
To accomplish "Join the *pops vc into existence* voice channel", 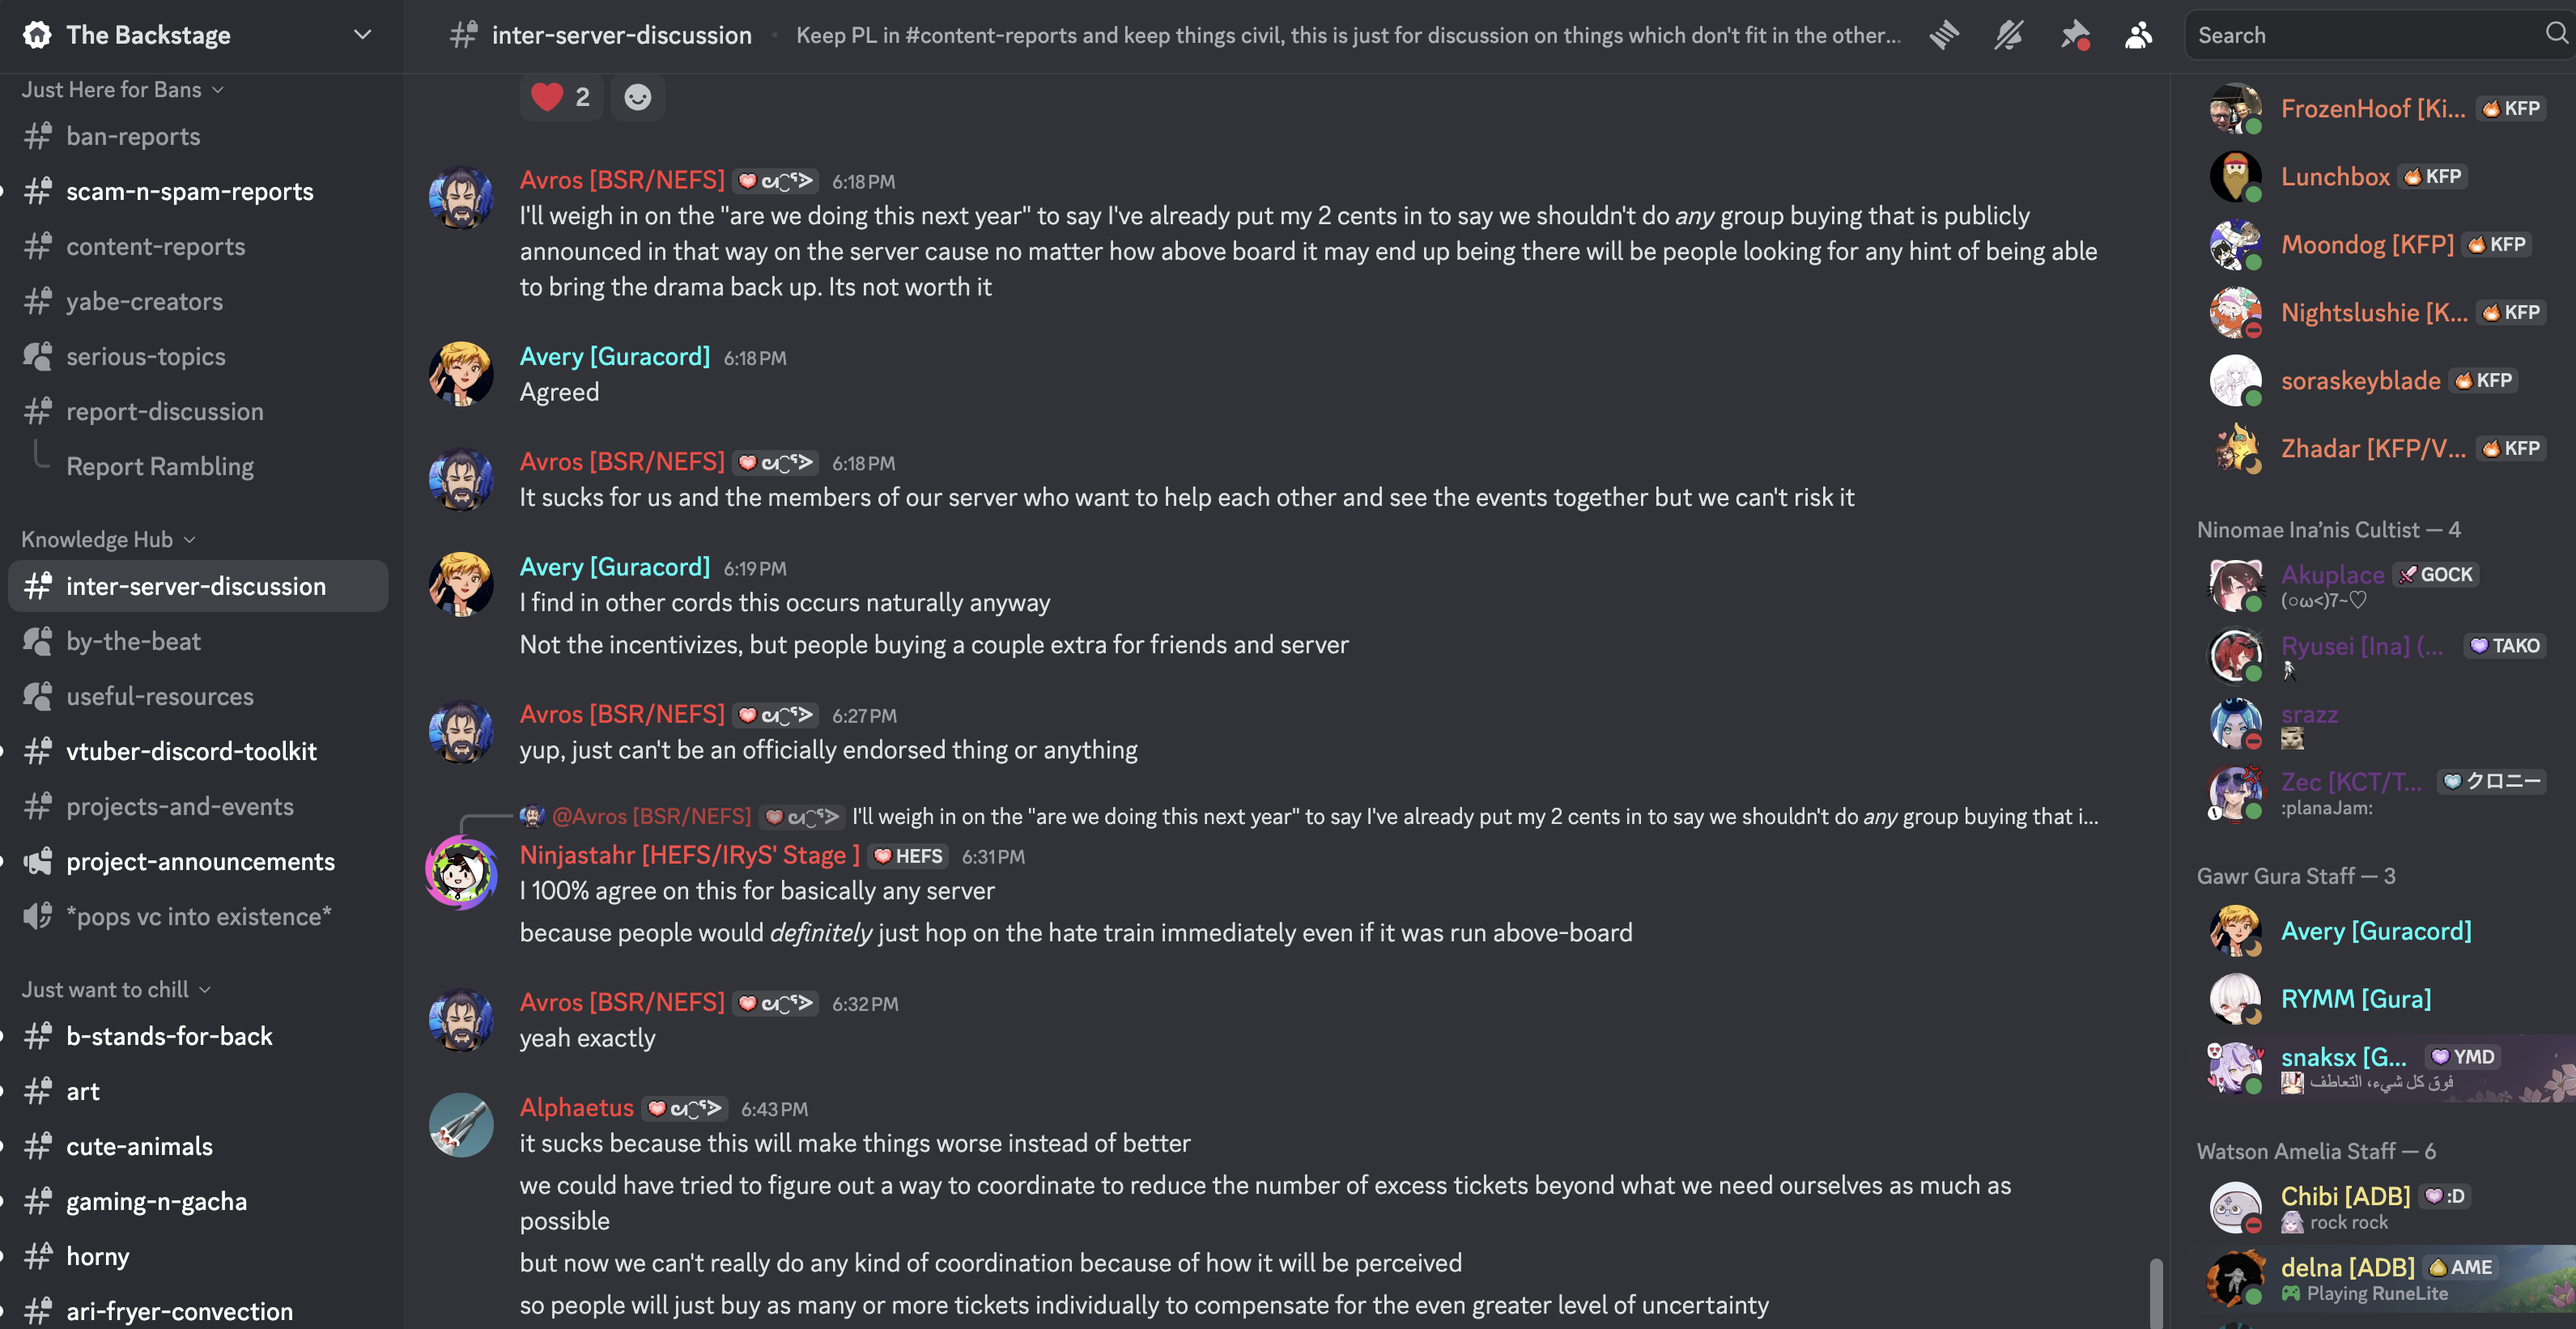I will (x=198, y=916).
